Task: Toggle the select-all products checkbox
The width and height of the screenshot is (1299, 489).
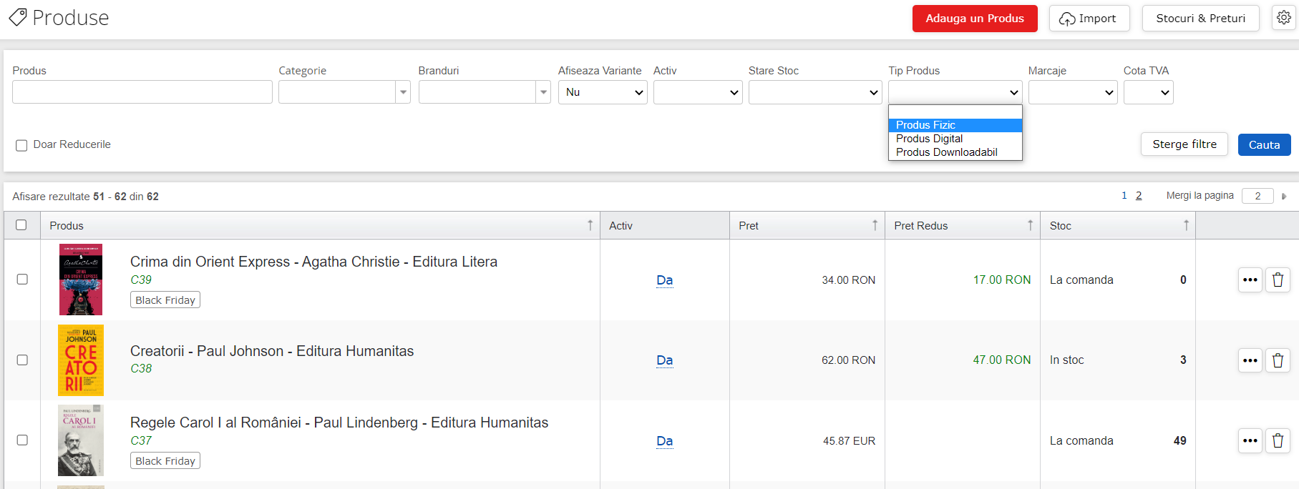Action: 21,225
